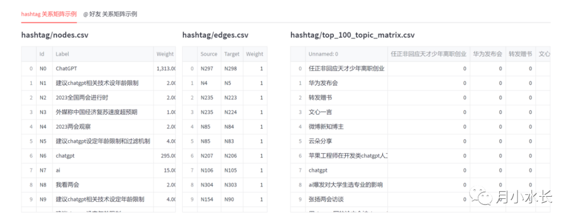The width and height of the screenshot is (571, 222).
Task: Click the 华为发布会 column header in matrix
Action: tap(487, 54)
